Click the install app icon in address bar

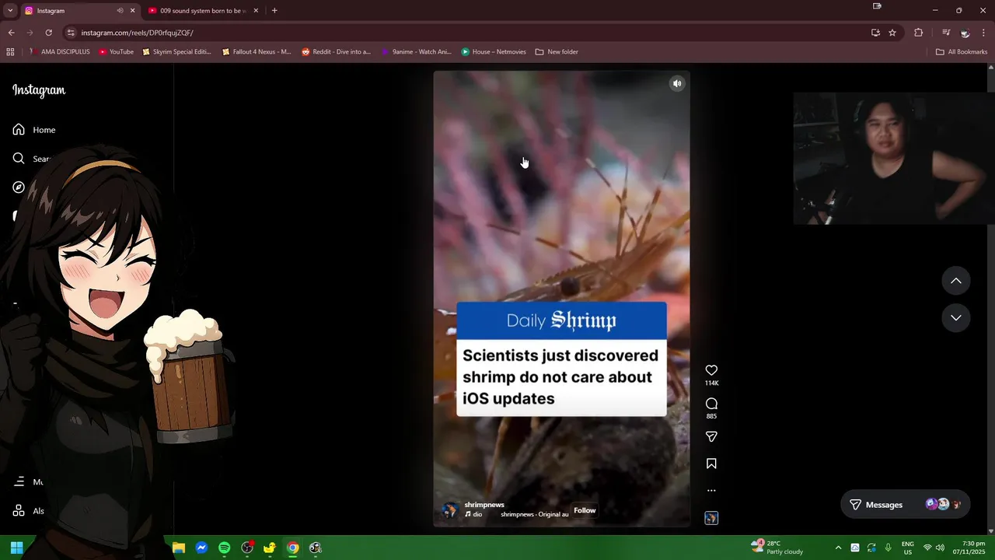tap(875, 33)
